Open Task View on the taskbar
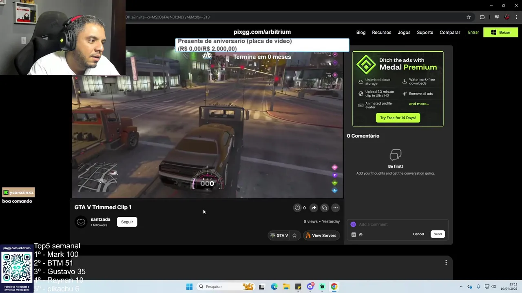 pyautogui.click(x=261, y=286)
